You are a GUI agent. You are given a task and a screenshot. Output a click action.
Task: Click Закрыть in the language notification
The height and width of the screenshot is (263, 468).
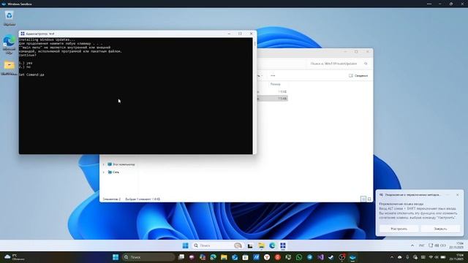(440, 229)
